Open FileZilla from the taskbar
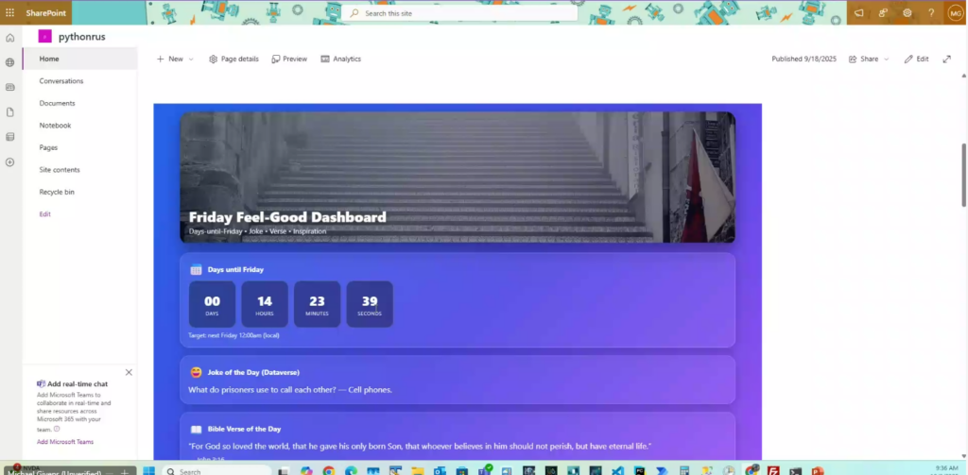Screen dimensions: 968x475 [x=773, y=471]
